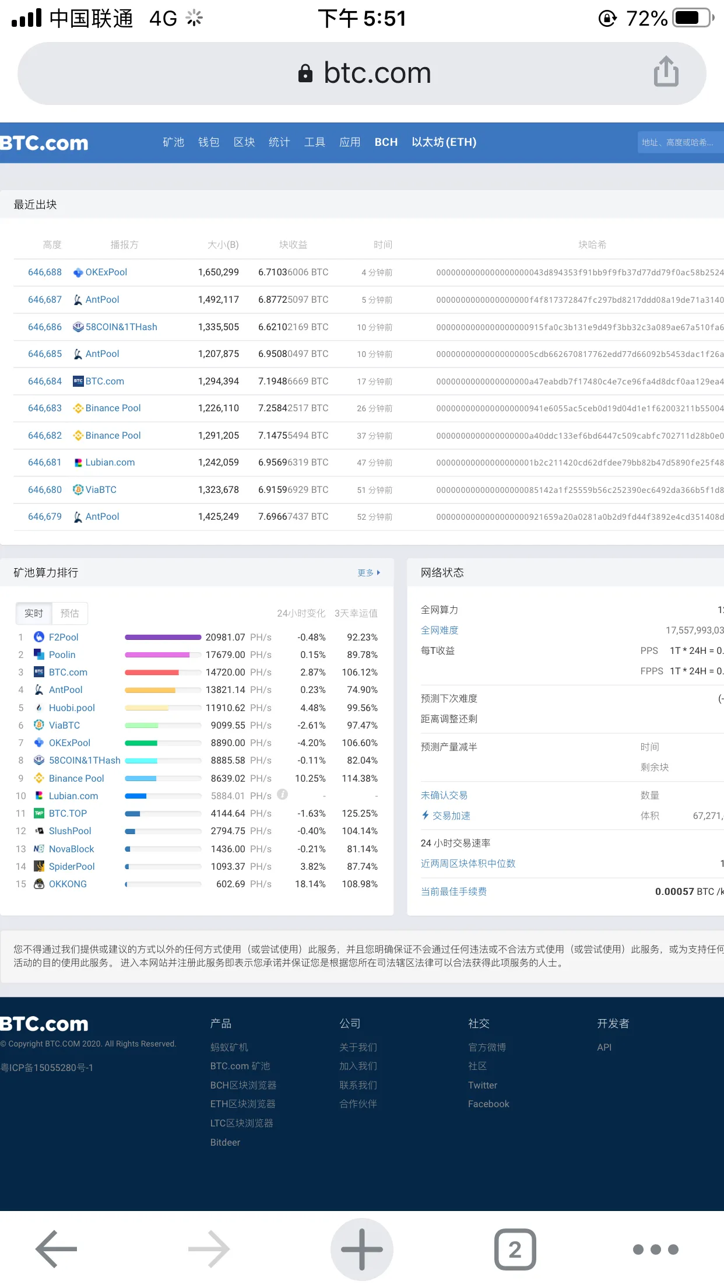Select the 实时 toggle in pool ranking
The image size is (724, 1288).
34,613
